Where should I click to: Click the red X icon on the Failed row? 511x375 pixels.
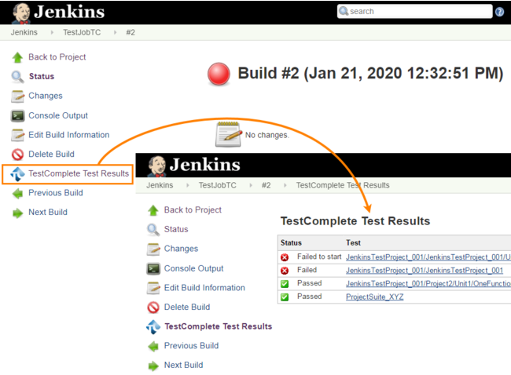click(x=285, y=271)
